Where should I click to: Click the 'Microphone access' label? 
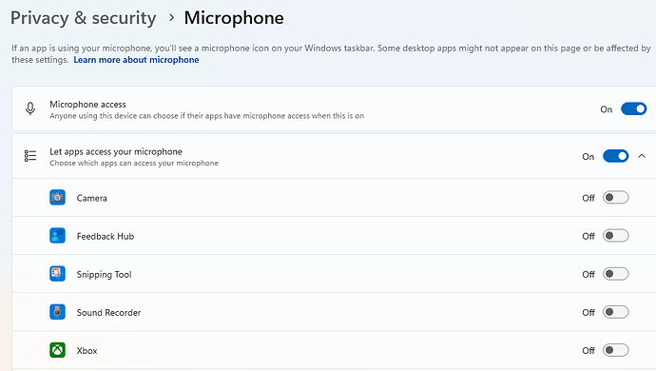click(87, 105)
